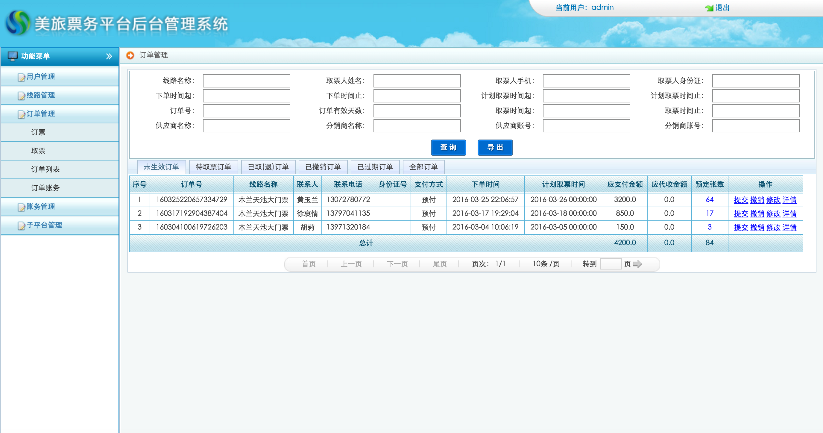Open the 订单列表 submenu item

pyautogui.click(x=45, y=169)
